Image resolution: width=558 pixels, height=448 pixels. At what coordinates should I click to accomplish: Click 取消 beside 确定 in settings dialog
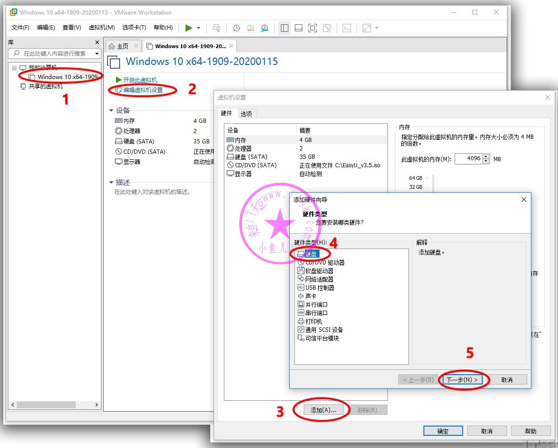coord(487,431)
